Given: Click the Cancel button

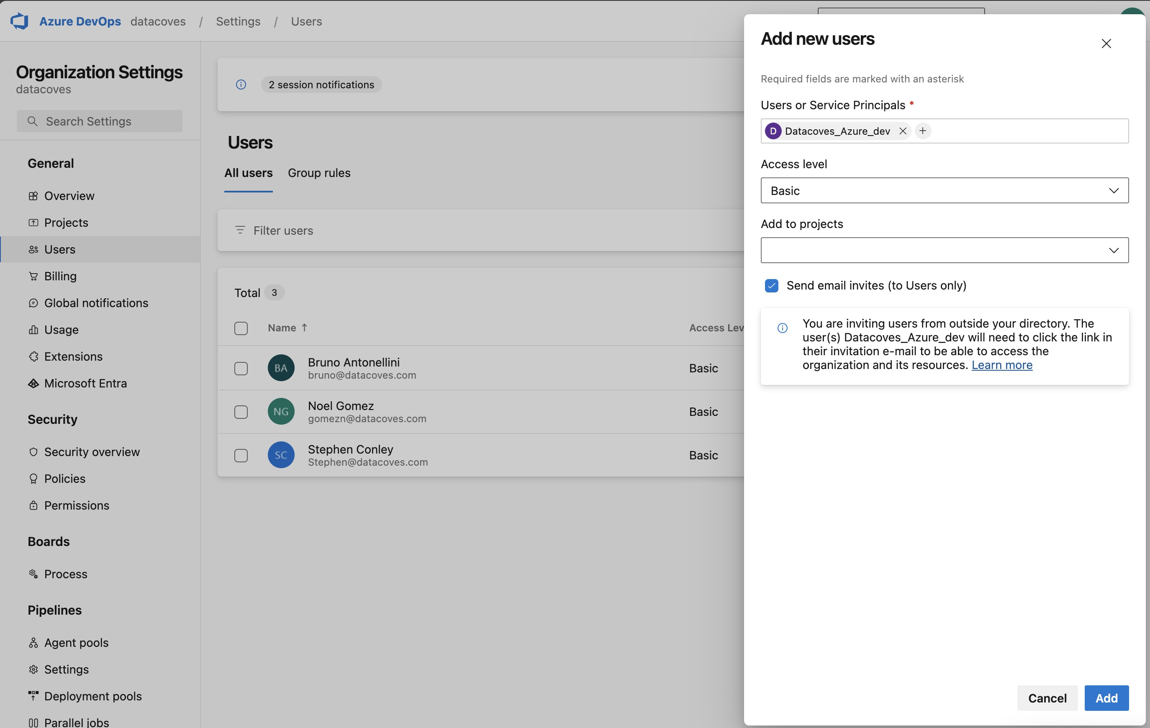Looking at the screenshot, I should pos(1047,698).
